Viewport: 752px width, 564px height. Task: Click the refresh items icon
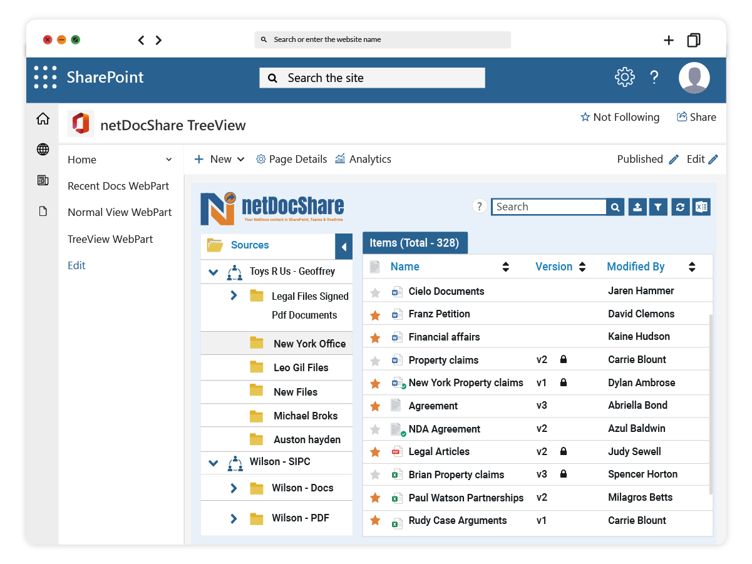pos(680,207)
